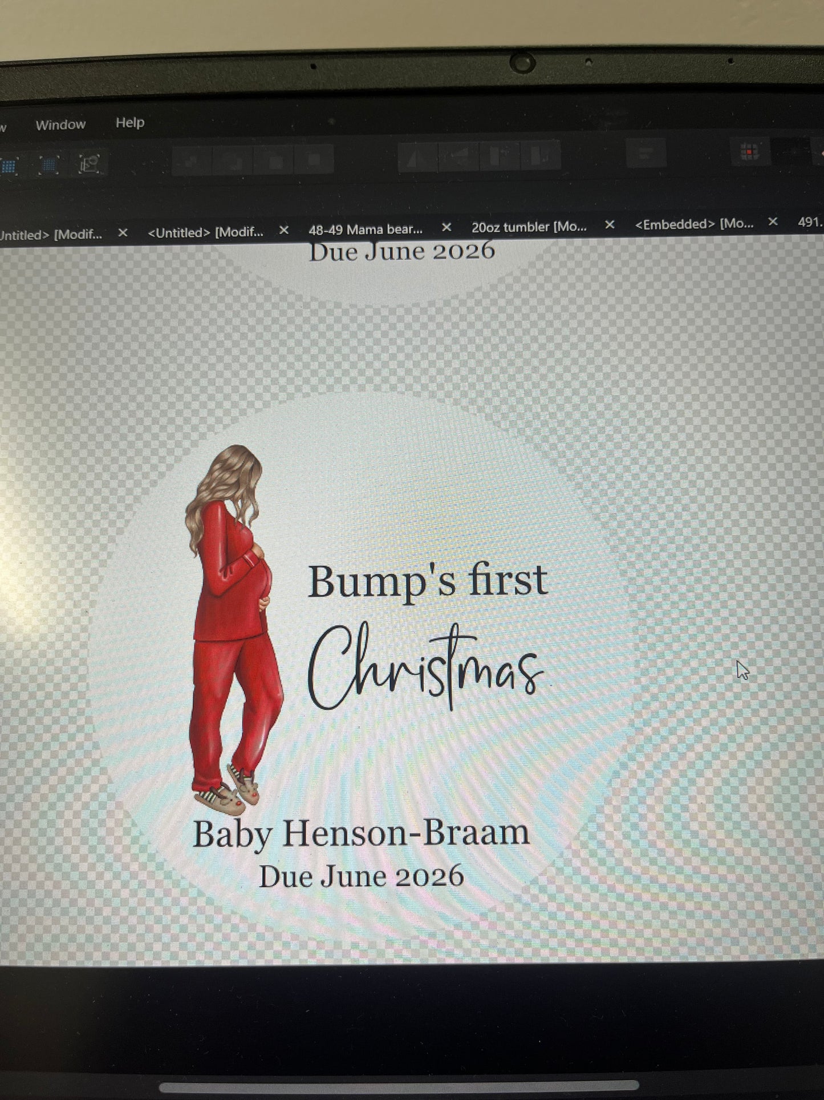Select the script "Christmas" text on canvas

point(425,668)
